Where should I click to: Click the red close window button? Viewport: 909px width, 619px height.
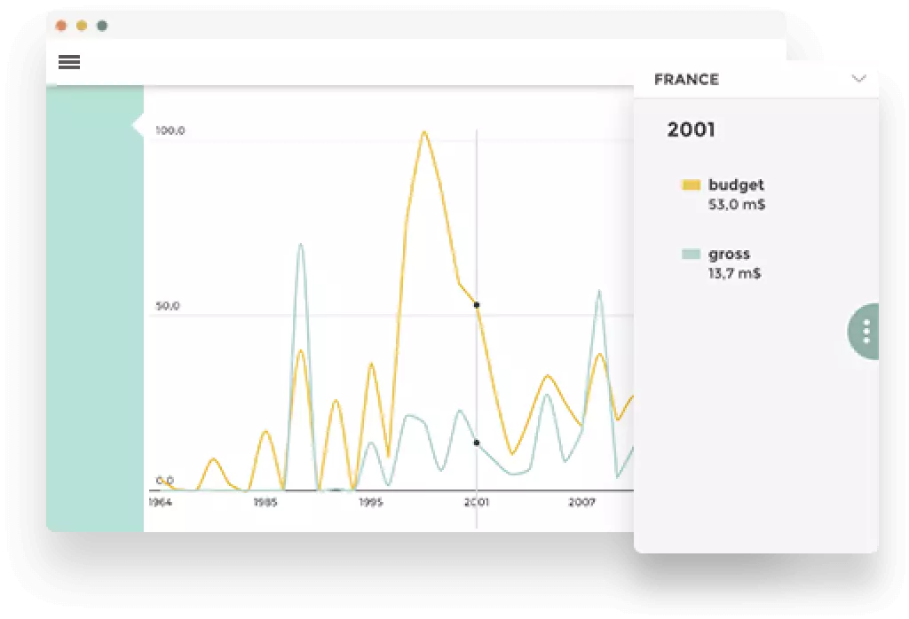click(61, 26)
